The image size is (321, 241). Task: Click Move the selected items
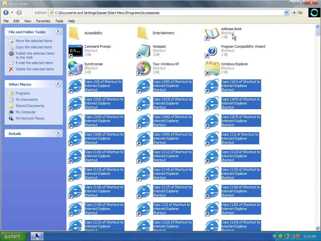(34, 41)
